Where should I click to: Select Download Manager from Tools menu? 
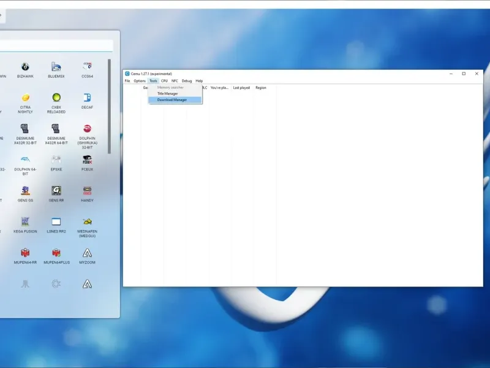click(x=175, y=100)
